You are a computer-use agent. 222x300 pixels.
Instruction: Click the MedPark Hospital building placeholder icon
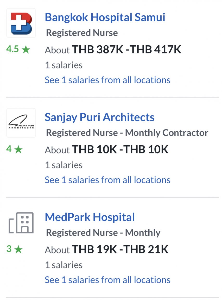[21, 223]
